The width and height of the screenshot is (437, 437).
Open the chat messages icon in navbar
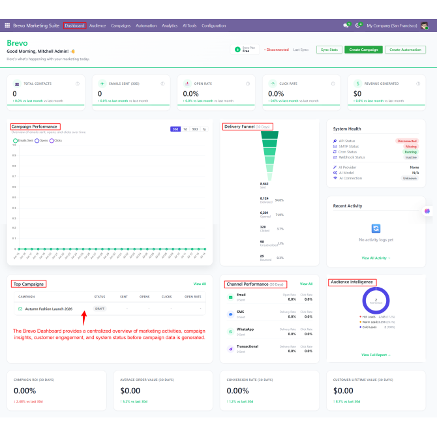pos(346,25)
